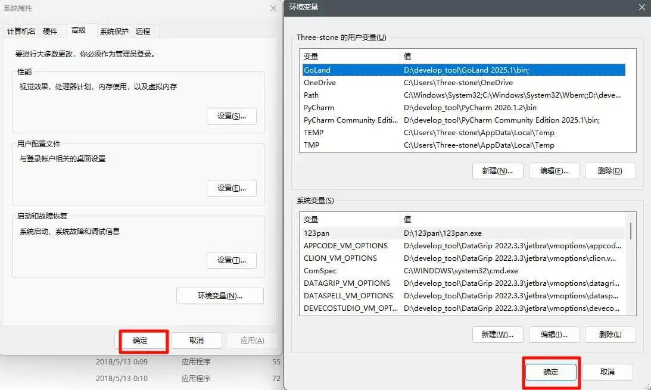Select the TEMP user variable
This screenshot has height=390, width=651.
(x=464, y=132)
